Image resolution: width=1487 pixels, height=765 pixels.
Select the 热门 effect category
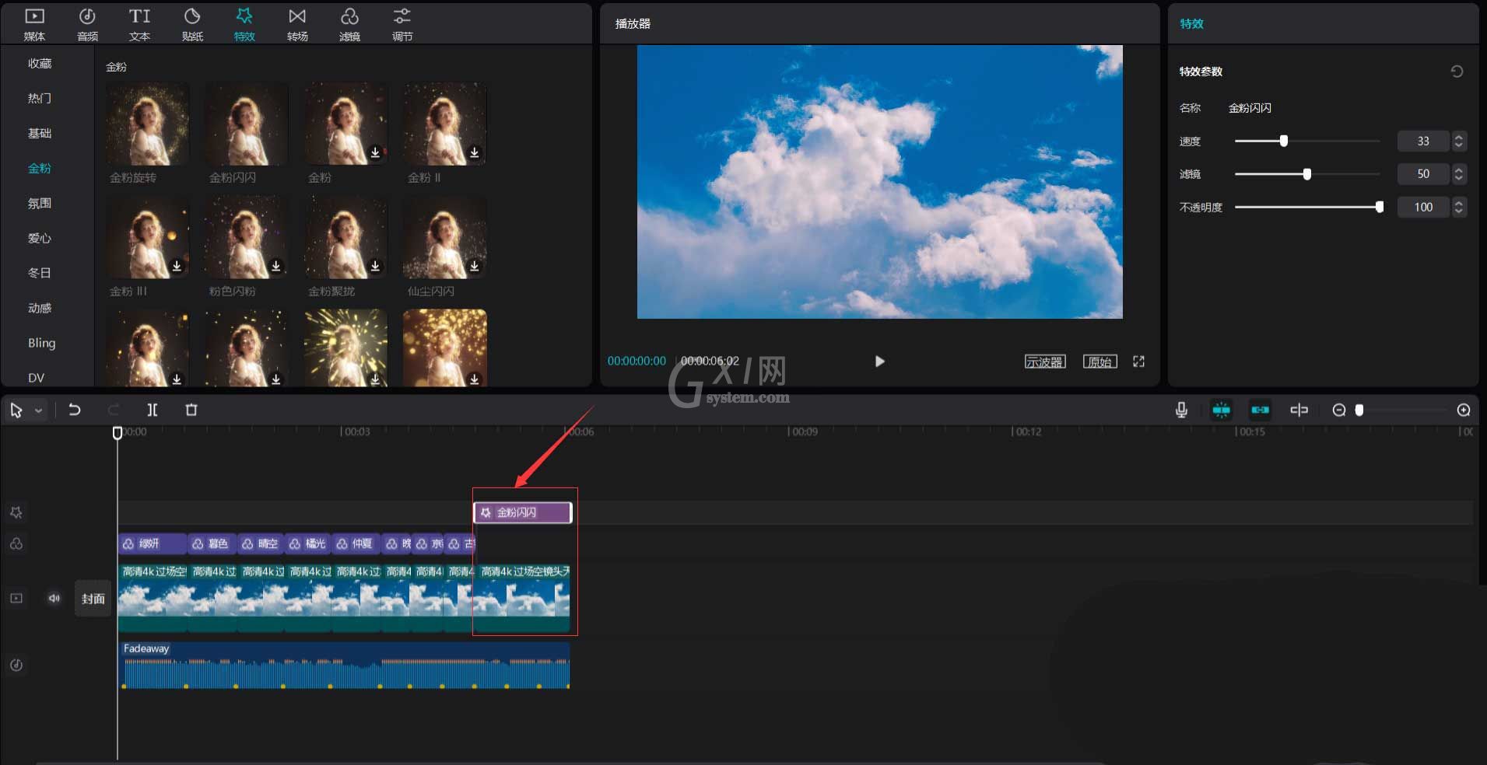click(x=40, y=99)
